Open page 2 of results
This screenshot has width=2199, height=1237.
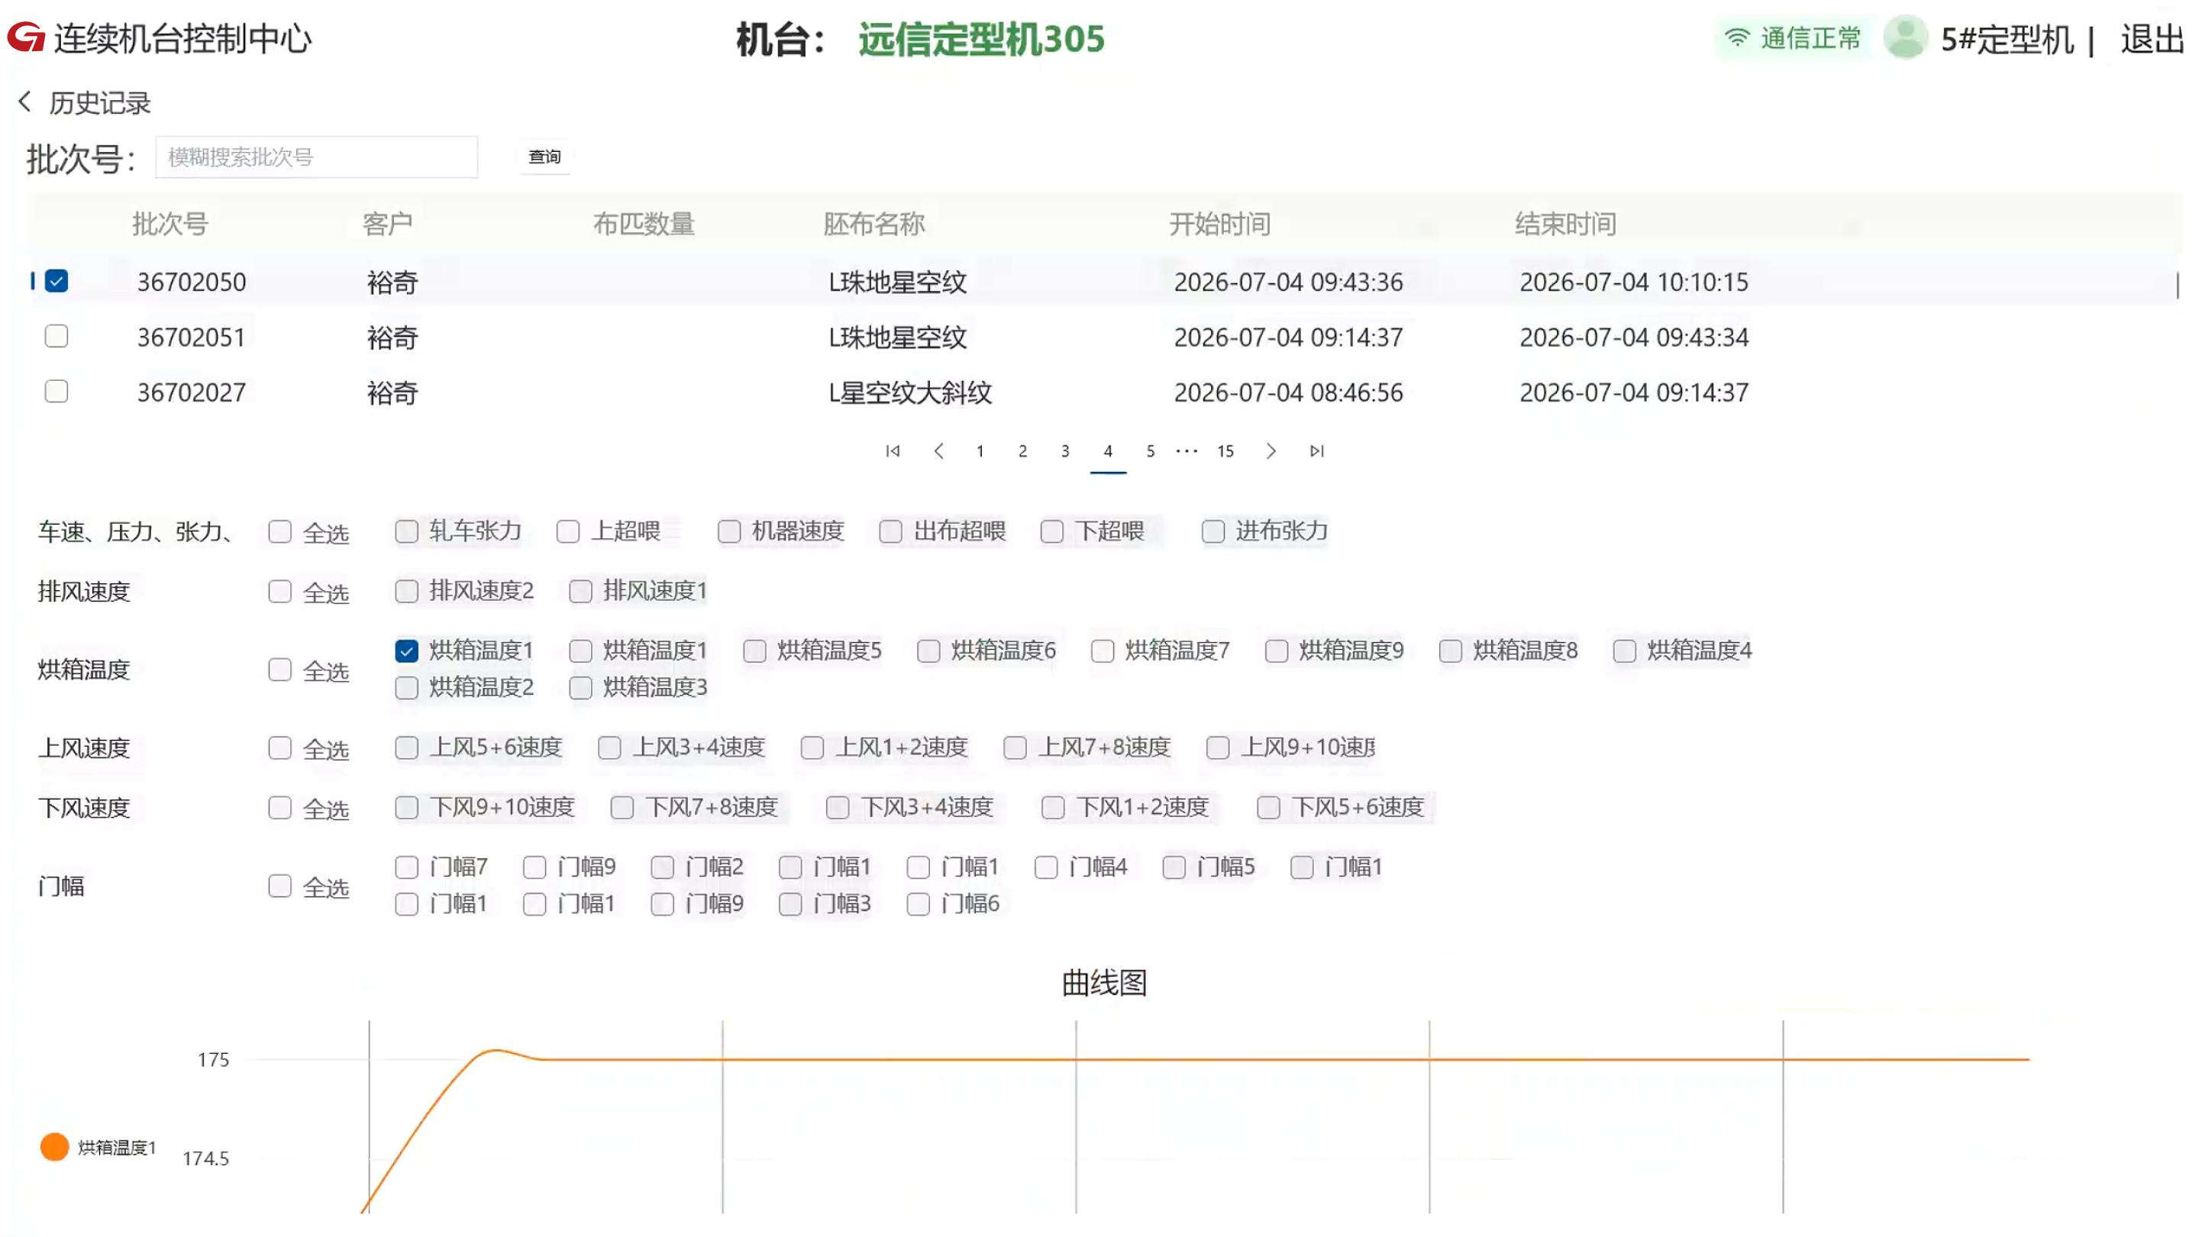click(x=1022, y=451)
